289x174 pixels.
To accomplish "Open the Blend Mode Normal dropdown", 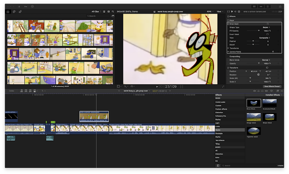I will click(x=266, y=60).
